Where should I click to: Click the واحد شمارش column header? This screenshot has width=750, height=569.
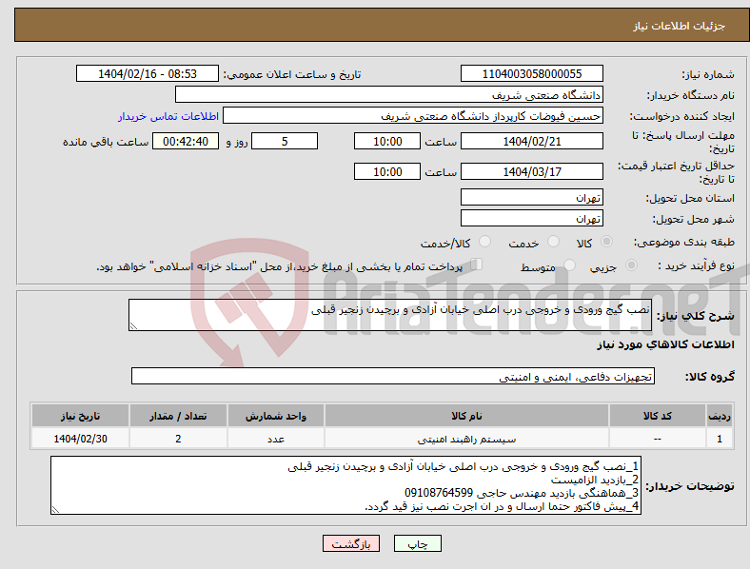pos(276,416)
